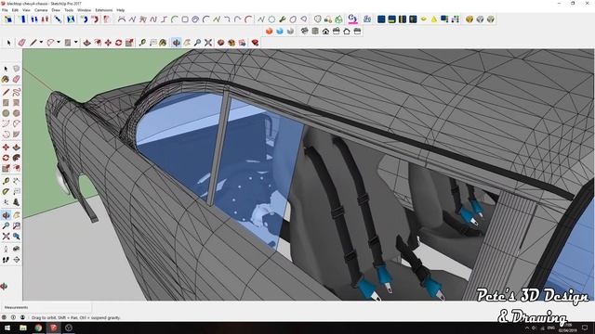Select the Make Component tool
Screen dimensions: 595x334
pos(16,69)
